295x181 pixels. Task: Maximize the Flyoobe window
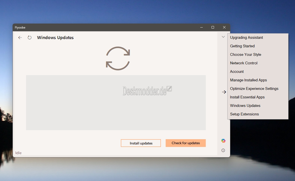coord(213,28)
